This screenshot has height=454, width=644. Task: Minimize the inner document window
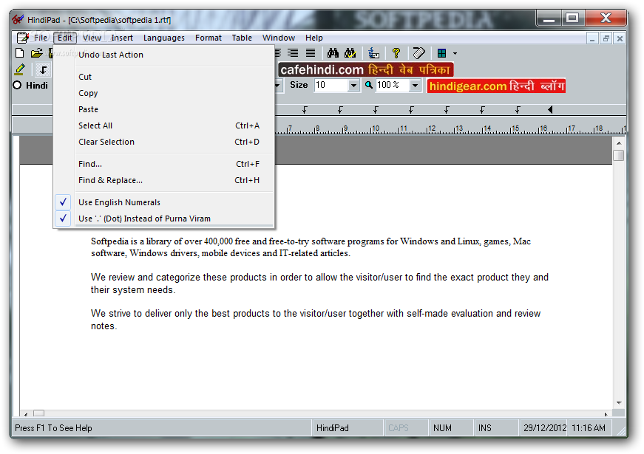tap(592, 38)
